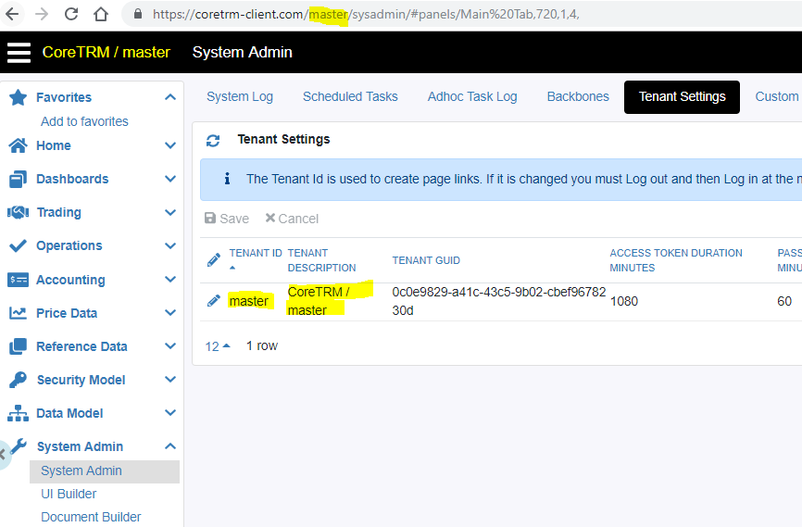Click the tenant GUID value cell
Image resolution: width=802 pixels, height=527 pixels.
point(498,301)
